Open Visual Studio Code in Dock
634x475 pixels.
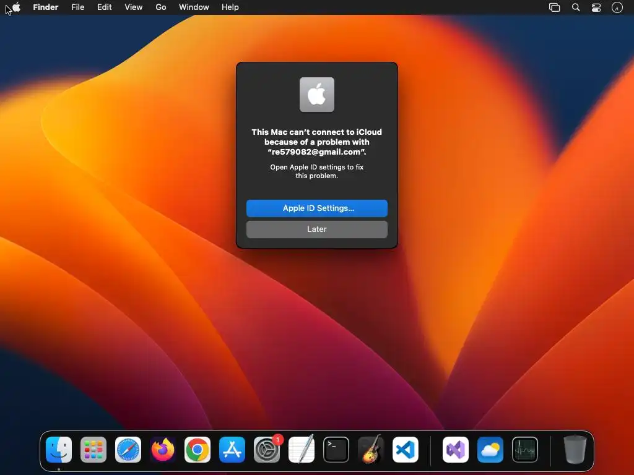(x=406, y=450)
